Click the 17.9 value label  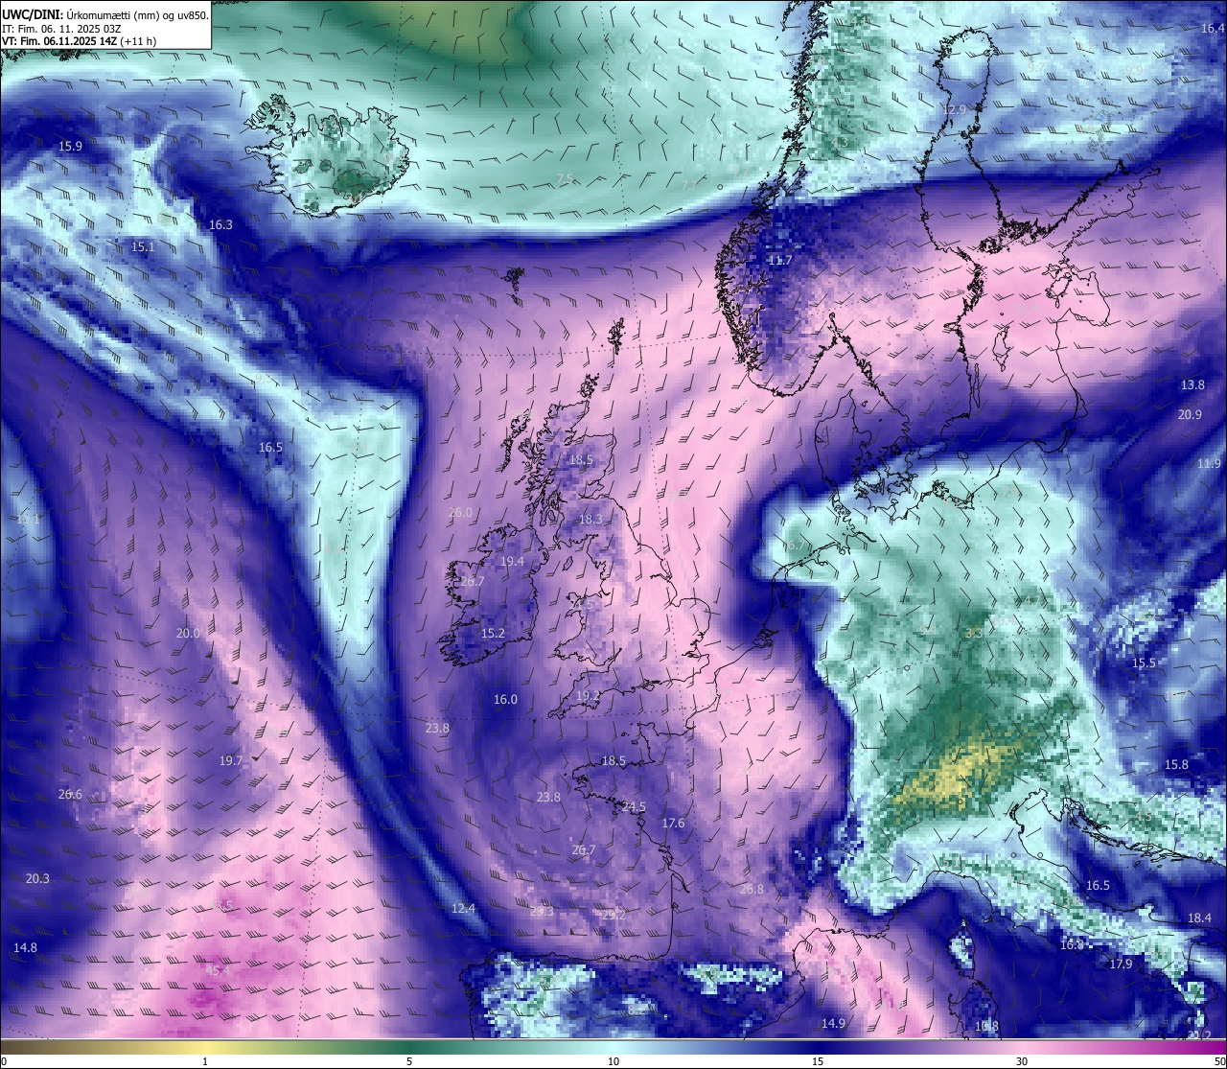pyautogui.click(x=1121, y=964)
